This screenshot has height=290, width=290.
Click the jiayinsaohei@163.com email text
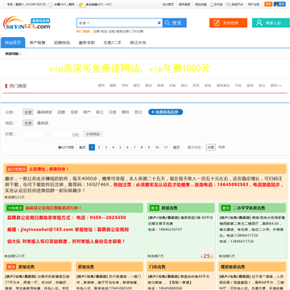point(48,230)
